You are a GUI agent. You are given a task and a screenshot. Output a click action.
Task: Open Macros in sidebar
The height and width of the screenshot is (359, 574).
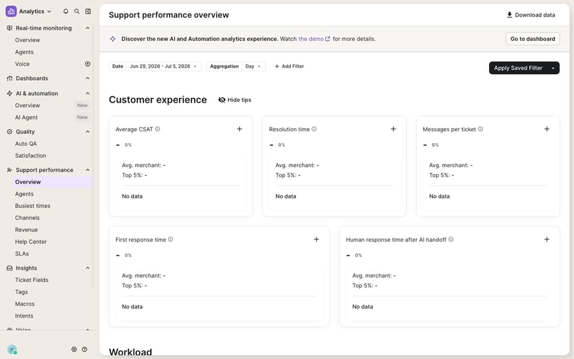pos(24,304)
